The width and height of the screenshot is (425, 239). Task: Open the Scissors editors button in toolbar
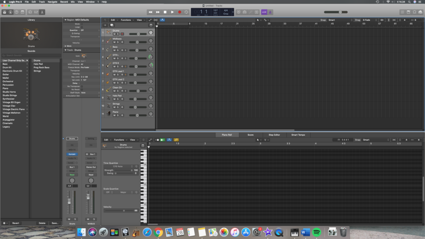[x=42, y=12]
